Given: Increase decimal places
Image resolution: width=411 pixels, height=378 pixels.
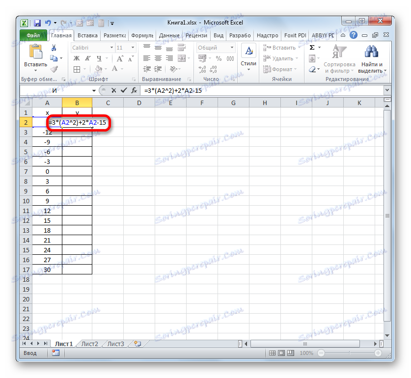Looking at the screenshot, I should tap(202, 69).
